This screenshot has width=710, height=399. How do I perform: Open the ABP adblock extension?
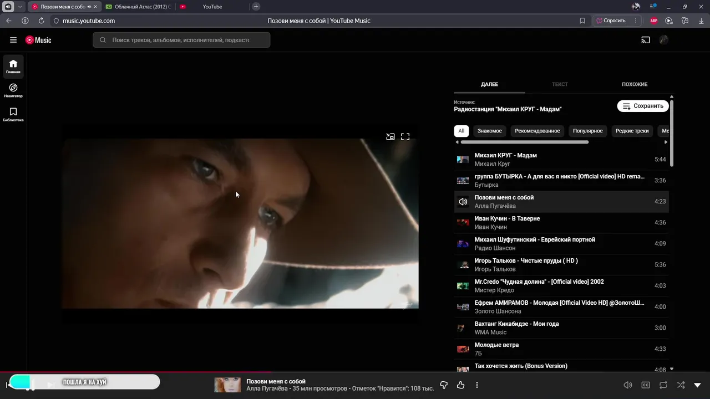[654, 21]
